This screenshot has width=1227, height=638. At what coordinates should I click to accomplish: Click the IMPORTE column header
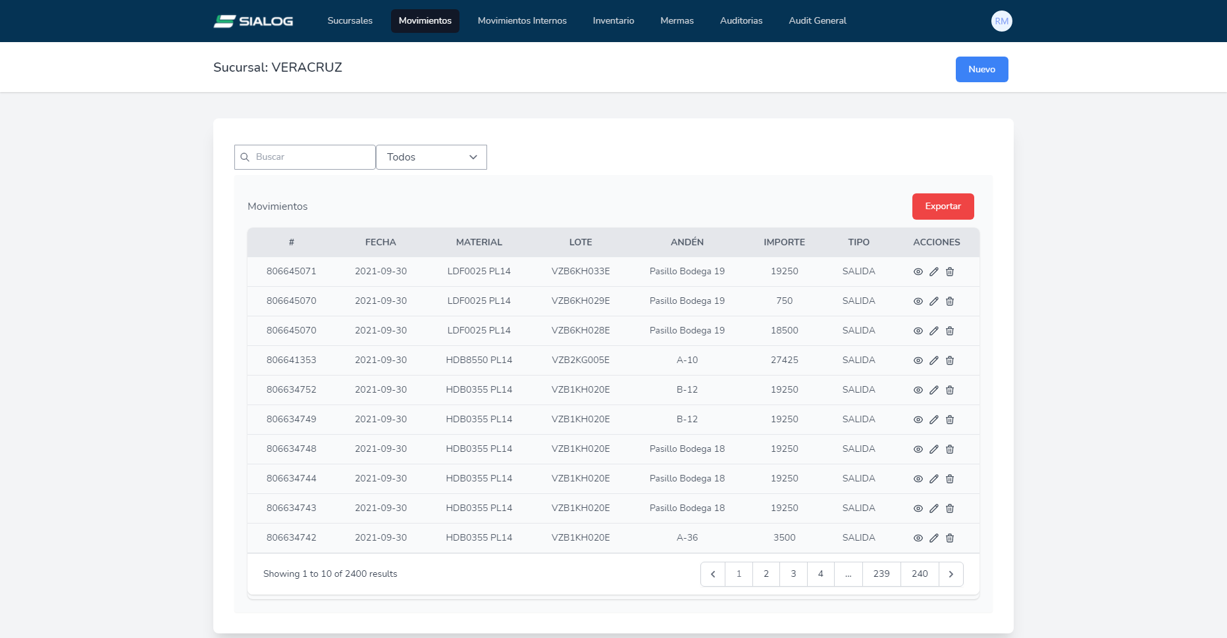pyautogui.click(x=784, y=243)
